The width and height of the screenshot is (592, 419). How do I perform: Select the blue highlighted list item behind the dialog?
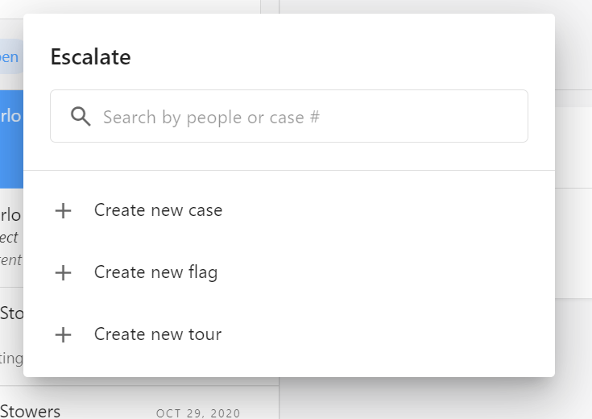tap(11, 139)
